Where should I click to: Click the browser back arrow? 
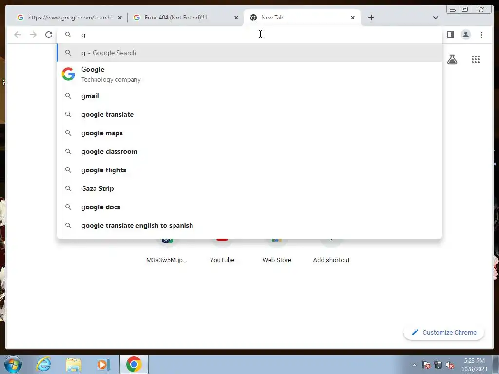(18, 35)
